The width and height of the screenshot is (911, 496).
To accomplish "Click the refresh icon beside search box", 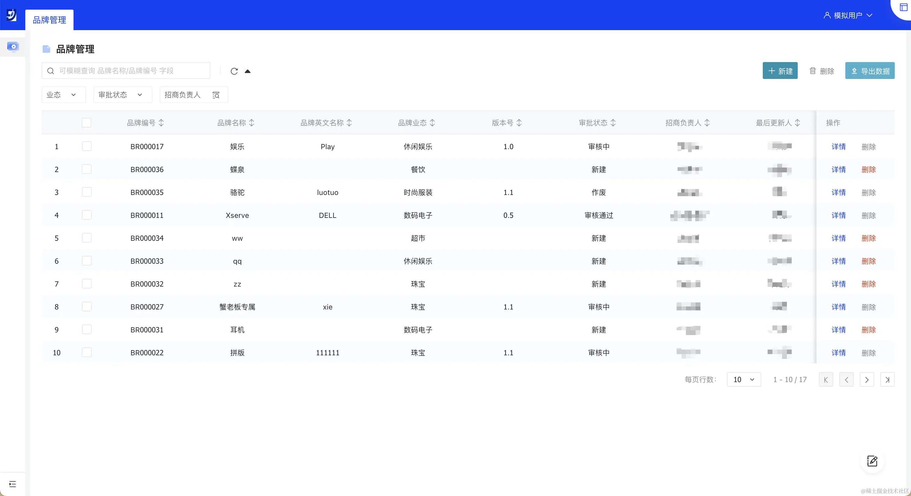I will coord(234,71).
